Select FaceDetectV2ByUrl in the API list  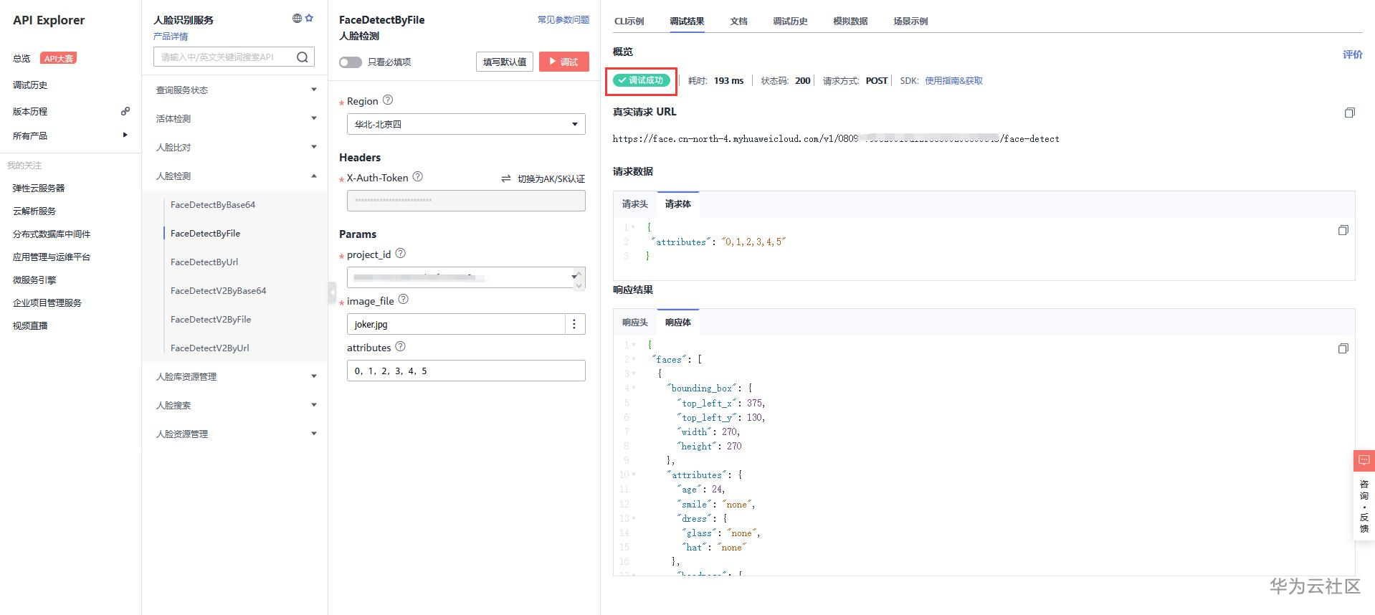(210, 348)
